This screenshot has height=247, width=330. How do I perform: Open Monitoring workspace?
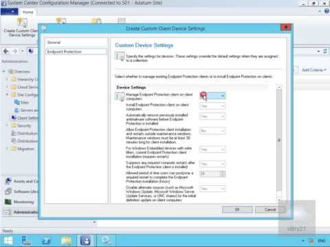(x=19, y=202)
